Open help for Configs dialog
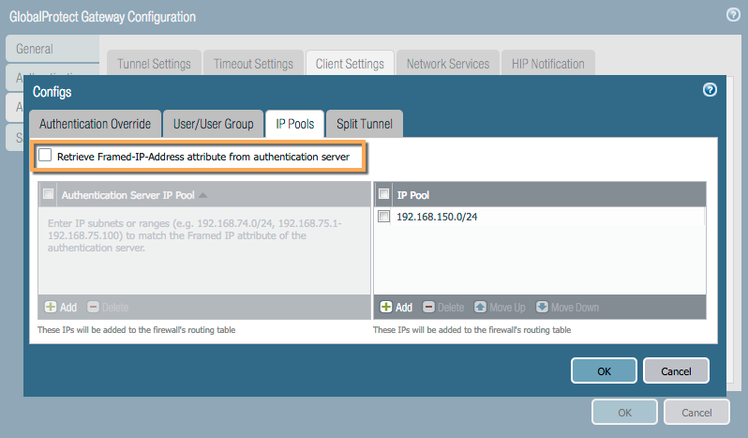The width and height of the screenshot is (748, 438). pos(710,90)
